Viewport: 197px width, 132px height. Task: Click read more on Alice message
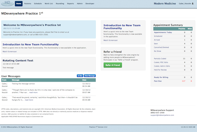click(29, 100)
